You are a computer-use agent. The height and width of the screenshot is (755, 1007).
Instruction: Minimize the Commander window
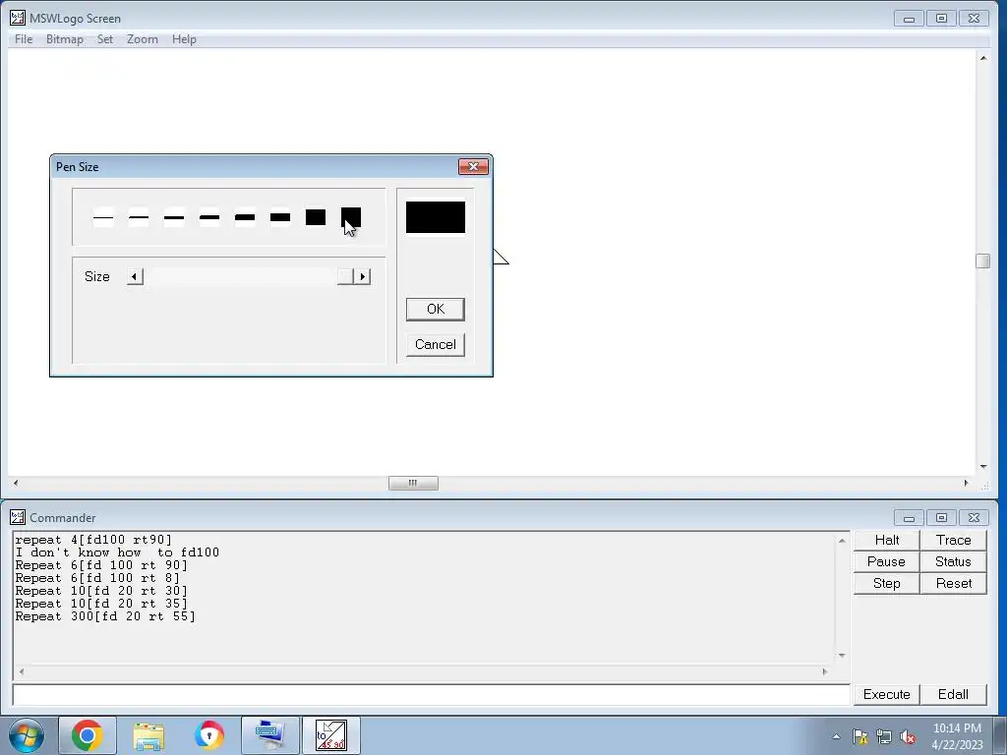coord(909,517)
